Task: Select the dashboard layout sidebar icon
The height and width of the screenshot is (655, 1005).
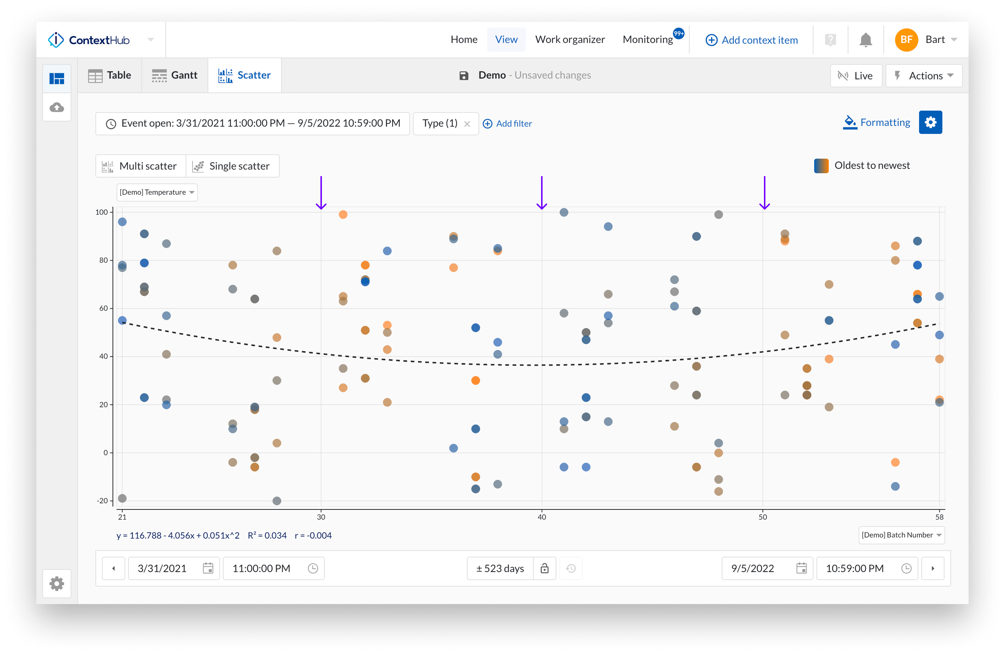Action: (57, 79)
